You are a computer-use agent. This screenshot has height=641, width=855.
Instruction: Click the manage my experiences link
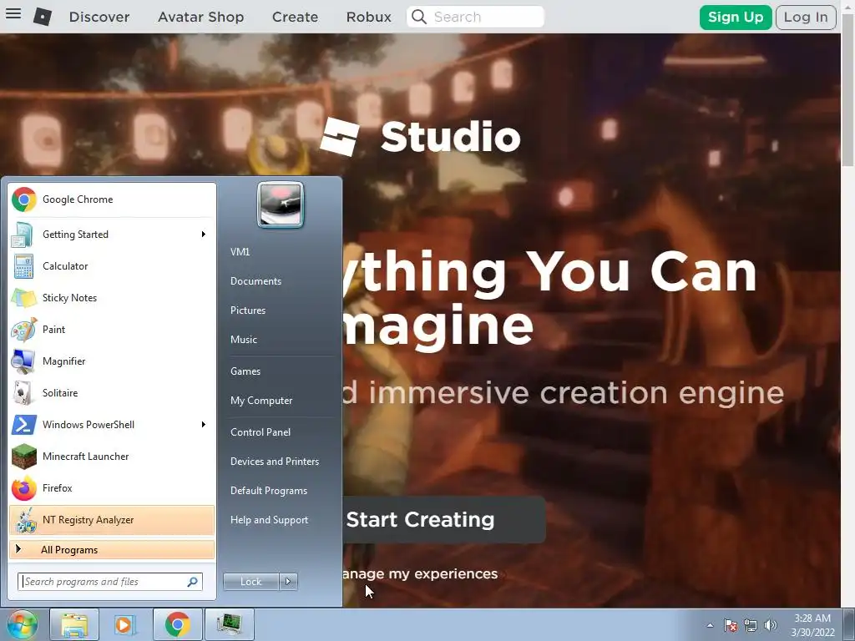(420, 574)
